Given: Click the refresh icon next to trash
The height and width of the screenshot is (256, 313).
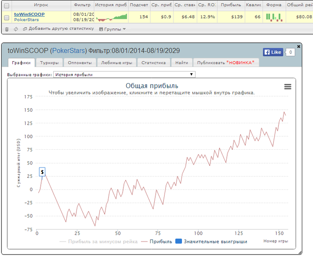Looking at the screenshot, I should coord(16,29).
